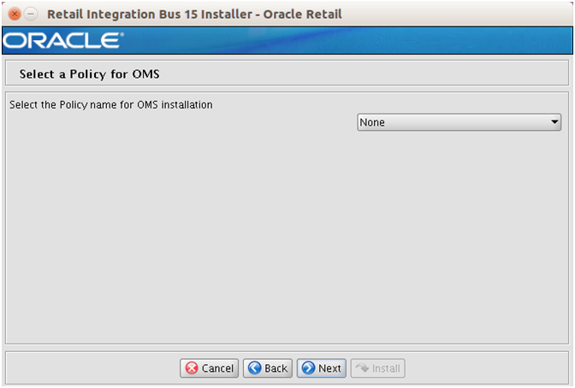Image resolution: width=575 pixels, height=388 pixels.
Task: Click the Oracle logo in banner
Action: 63,40
